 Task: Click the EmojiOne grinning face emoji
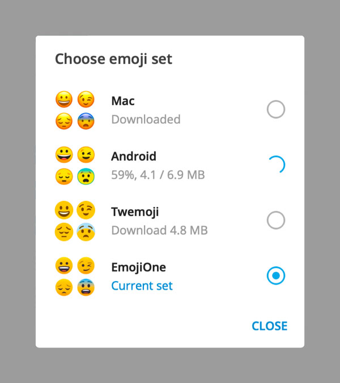pos(64,265)
